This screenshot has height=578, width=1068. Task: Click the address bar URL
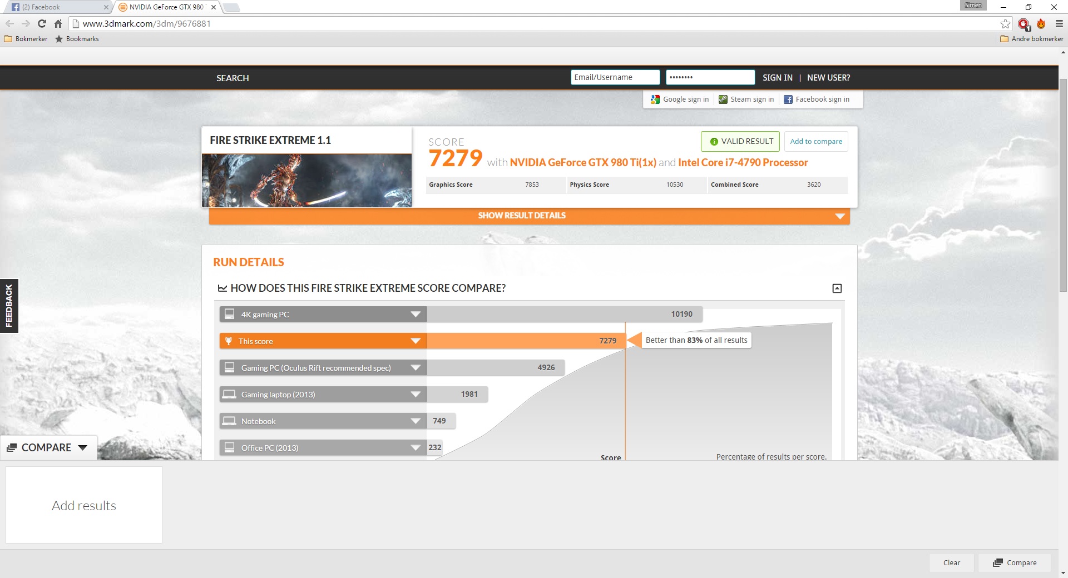click(147, 24)
